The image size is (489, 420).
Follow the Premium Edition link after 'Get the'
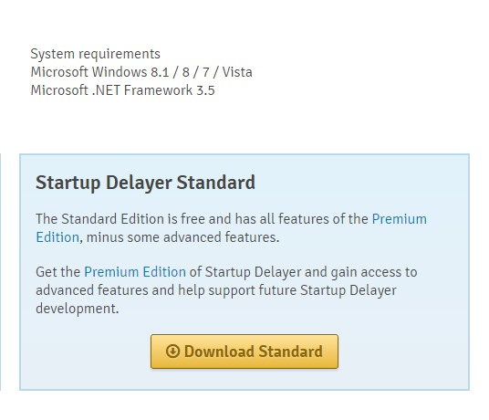(x=135, y=272)
